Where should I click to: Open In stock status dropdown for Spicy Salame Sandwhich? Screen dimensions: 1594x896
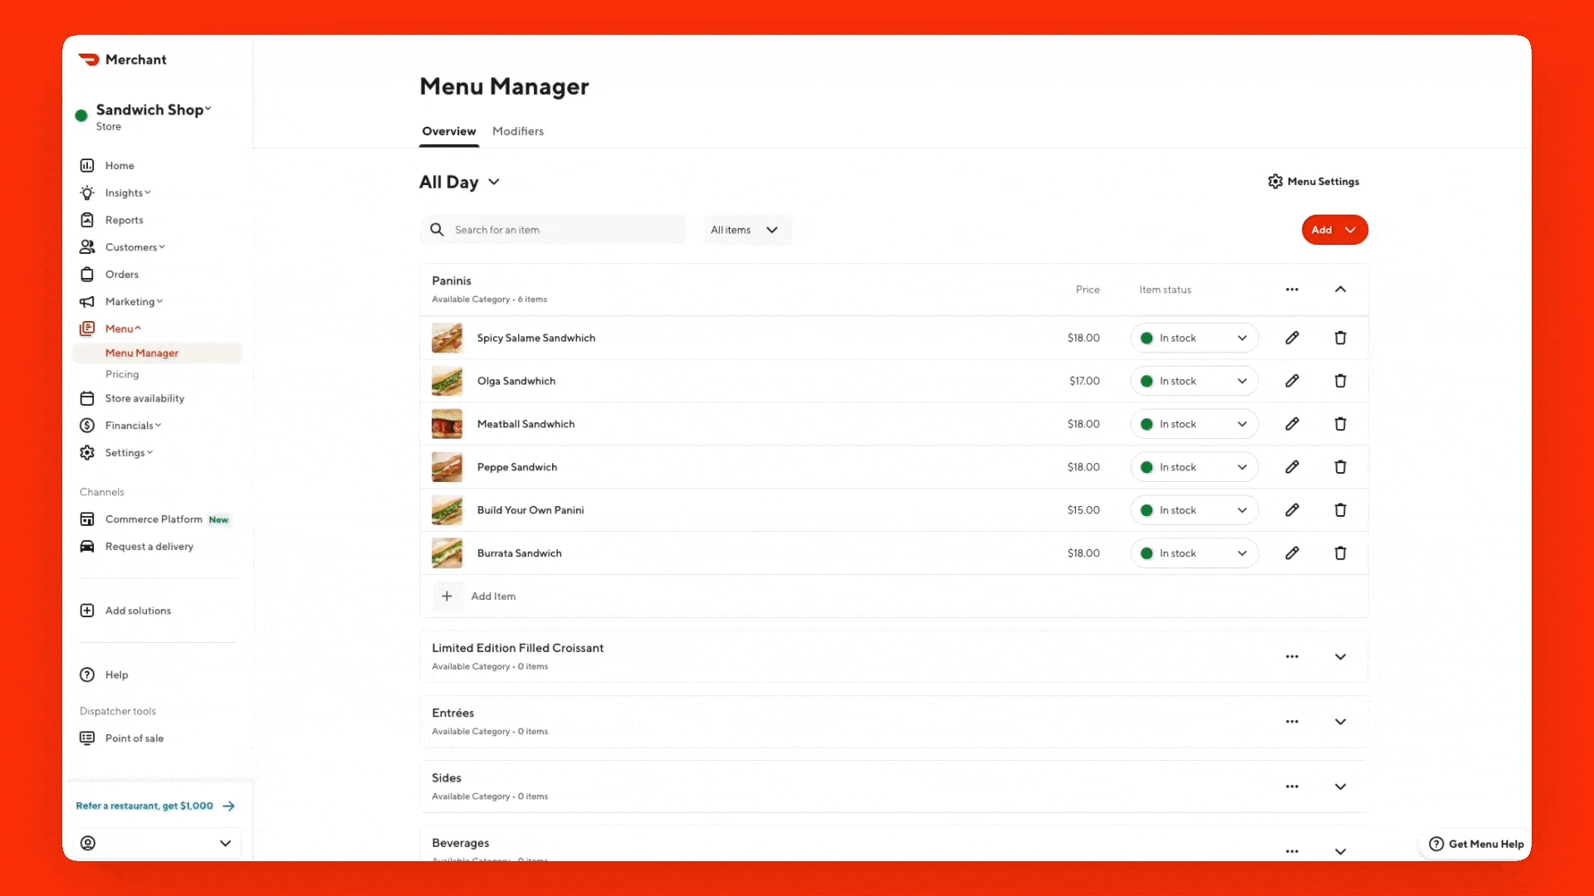pos(1194,338)
